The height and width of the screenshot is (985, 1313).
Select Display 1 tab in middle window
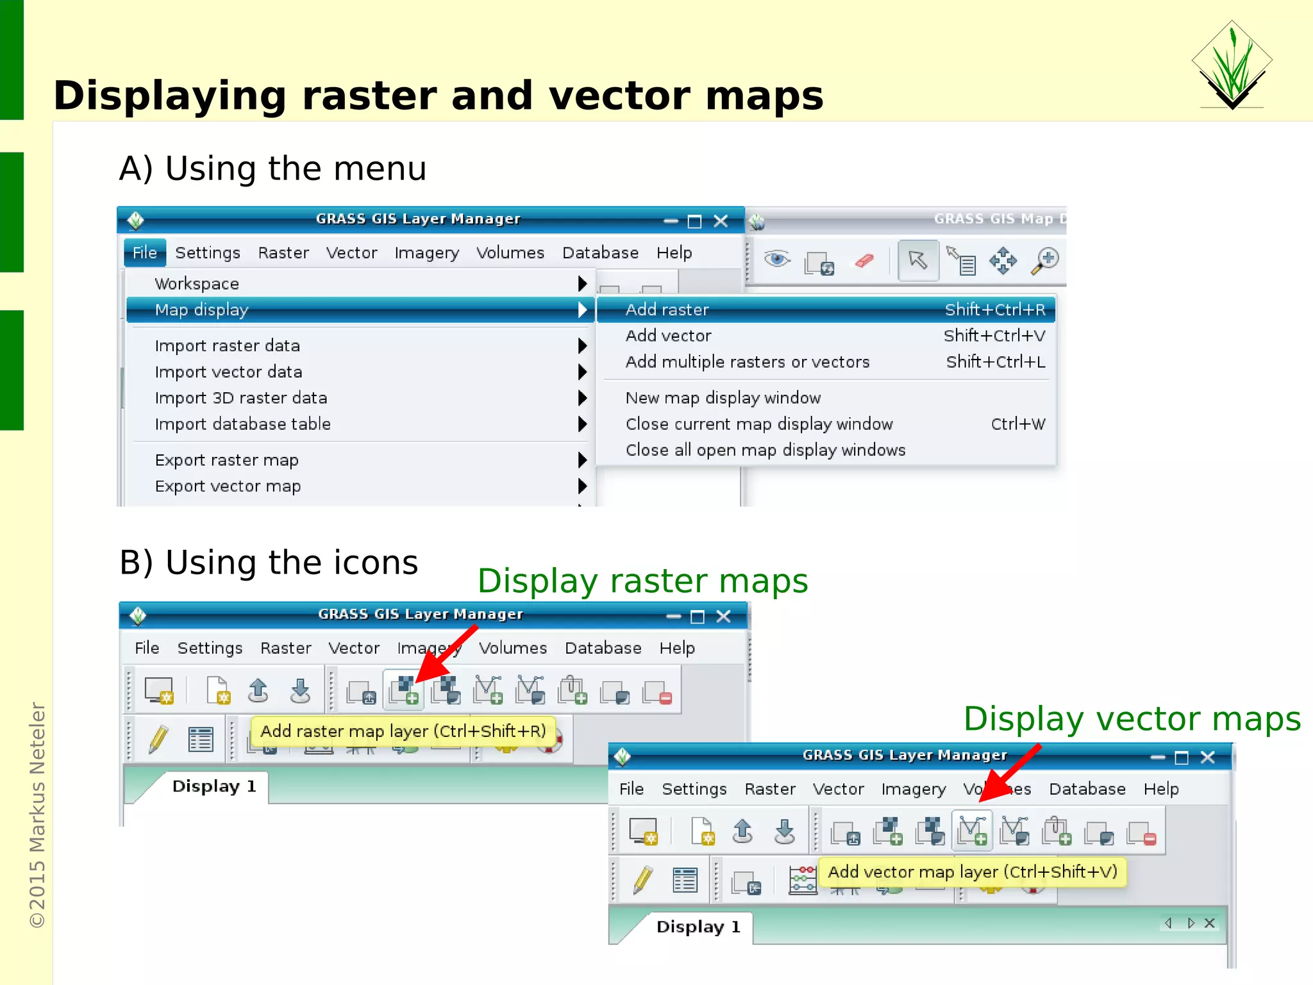click(213, 786)
